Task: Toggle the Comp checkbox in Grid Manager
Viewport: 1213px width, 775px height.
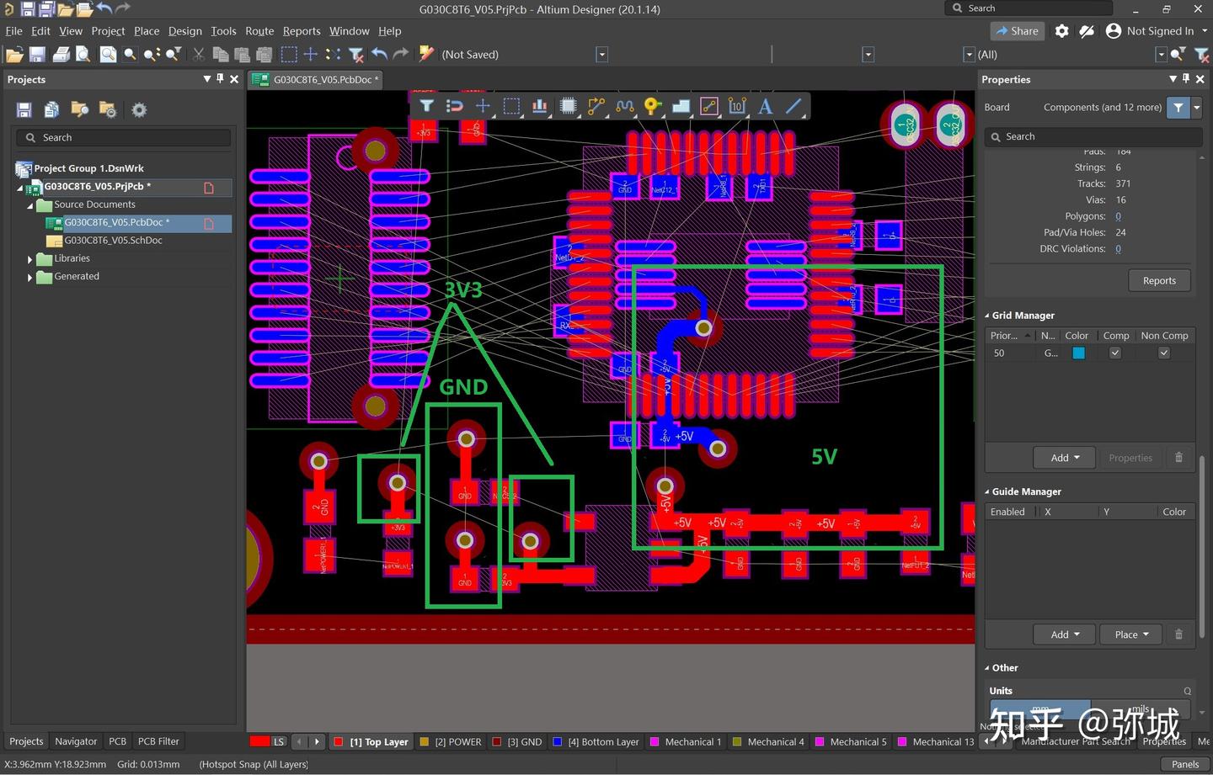Action: point(1114,353)
